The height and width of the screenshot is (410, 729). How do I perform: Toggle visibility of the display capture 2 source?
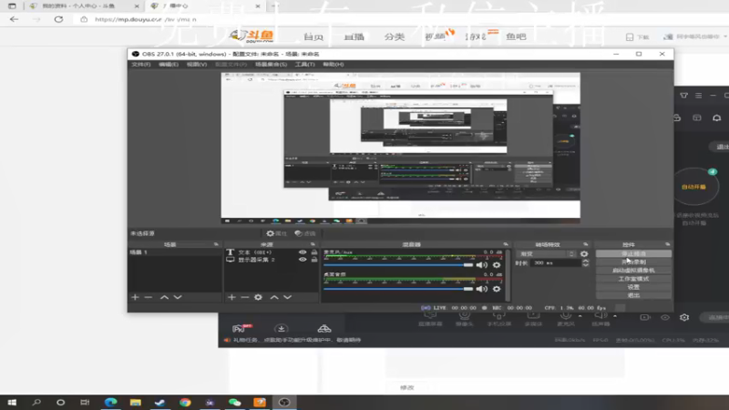[303, 260]
